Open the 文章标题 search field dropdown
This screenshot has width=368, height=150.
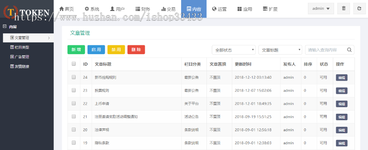click(280, 50)
